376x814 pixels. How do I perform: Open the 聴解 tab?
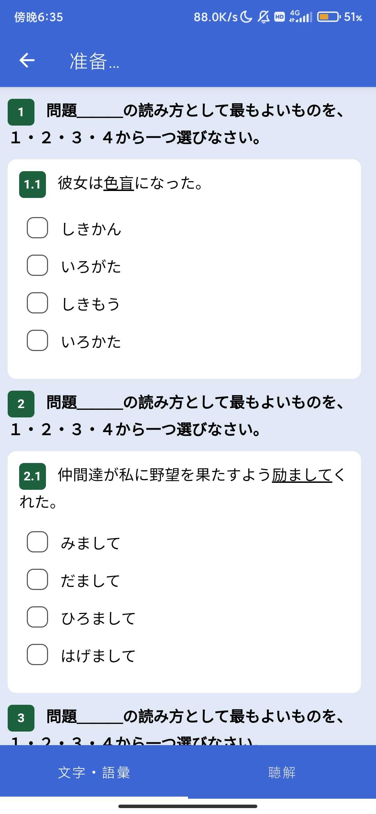pos(282,772)
